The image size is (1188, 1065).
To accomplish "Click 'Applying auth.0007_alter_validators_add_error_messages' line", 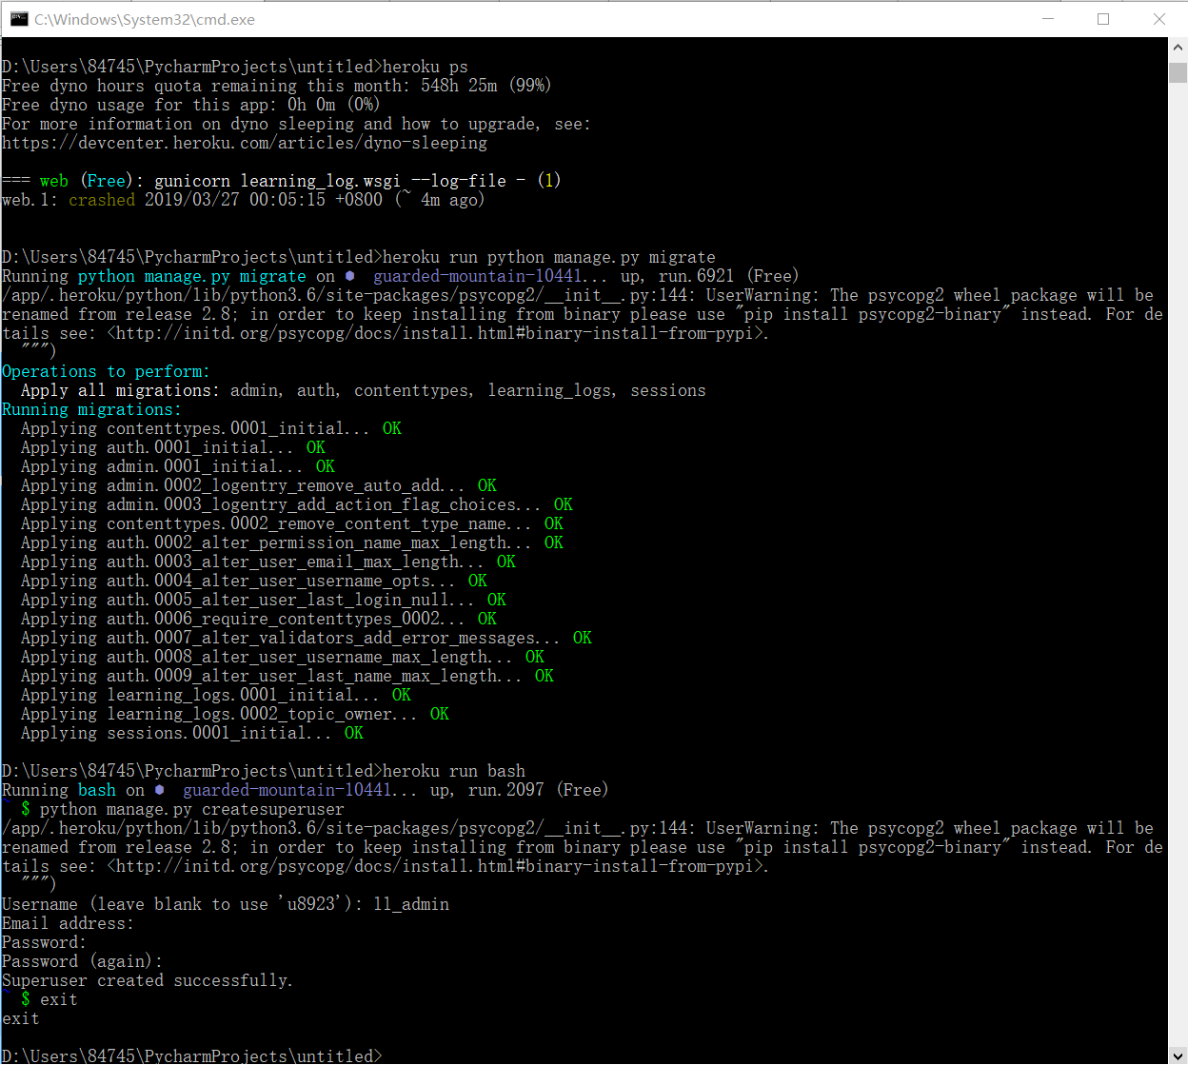I will 307,638.
